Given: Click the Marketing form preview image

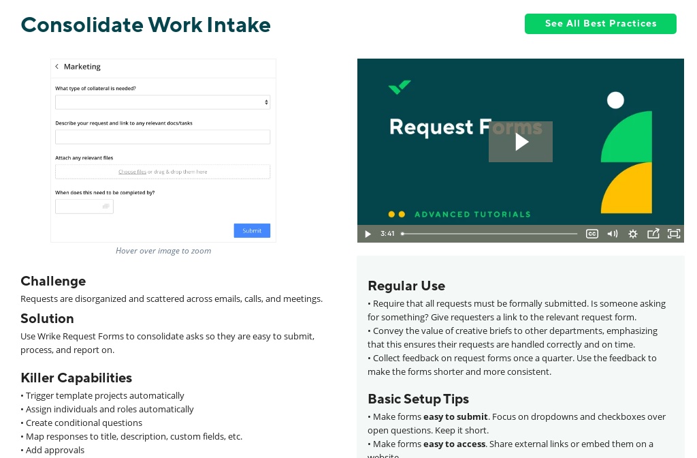Looking at the screenshot, I should coord(163,150).
